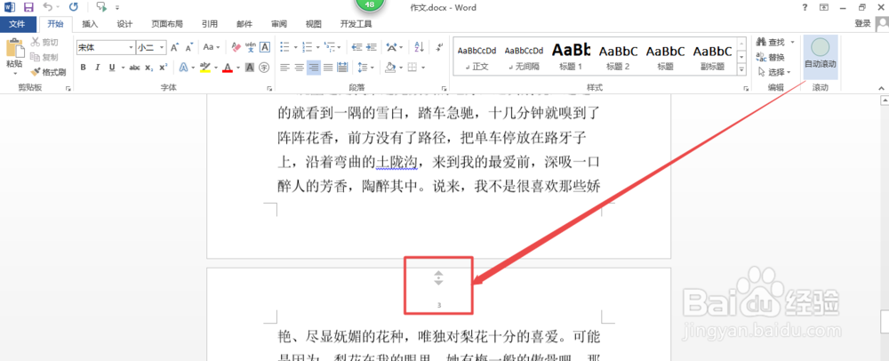Open the Asian layout options
This screenshot has width=889, height=361.
pos(394,47)
